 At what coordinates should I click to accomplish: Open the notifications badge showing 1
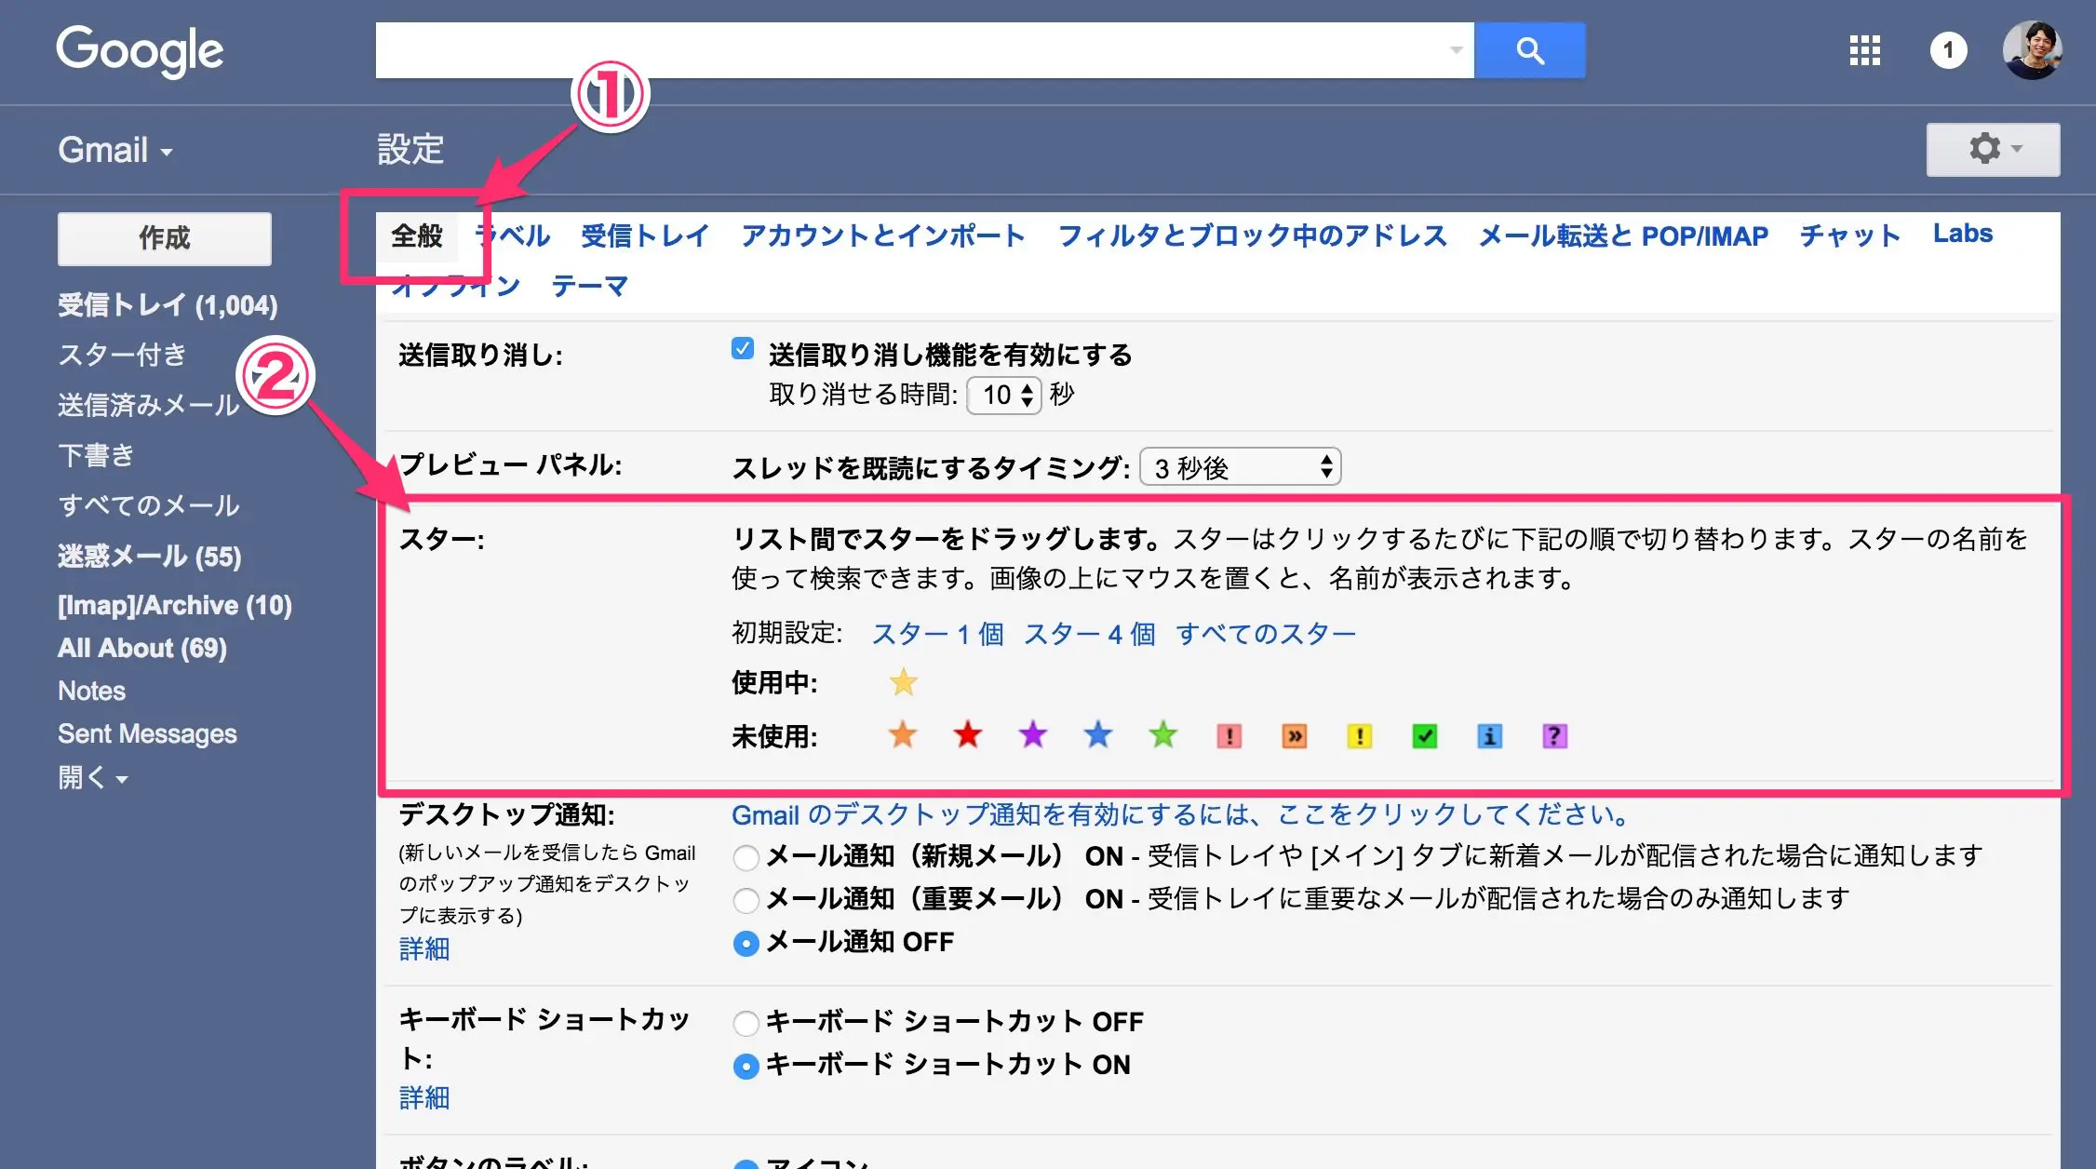pos(1948,50)
